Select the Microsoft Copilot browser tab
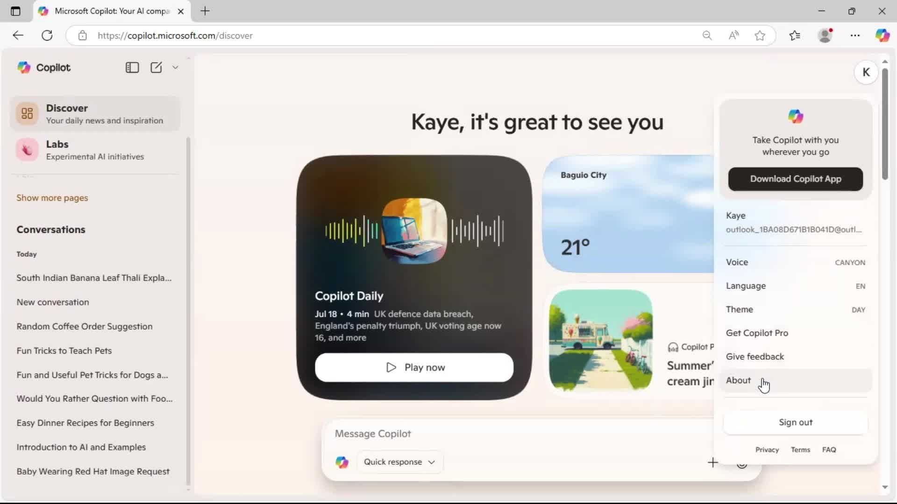Screen dimensions: 897x504 (111, 11)
